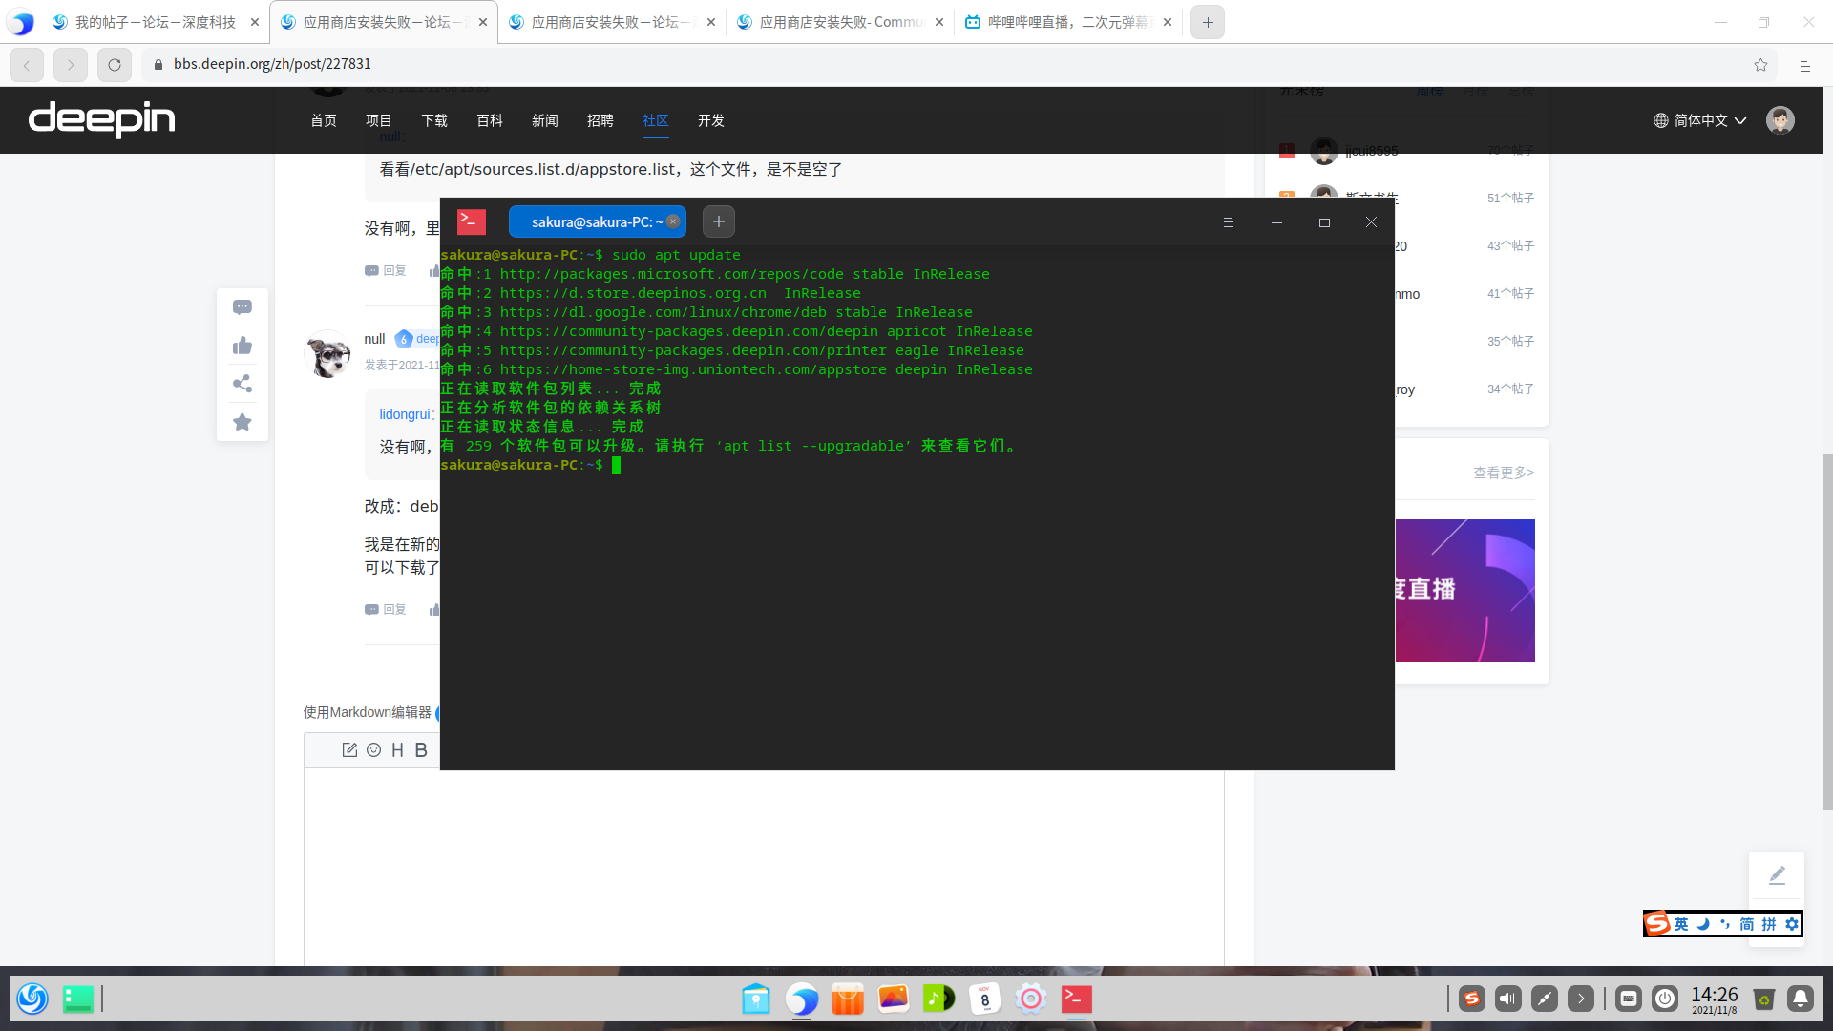Open the terminal hamburger menu
1833x1031 pixels.
coord(1228,222)
